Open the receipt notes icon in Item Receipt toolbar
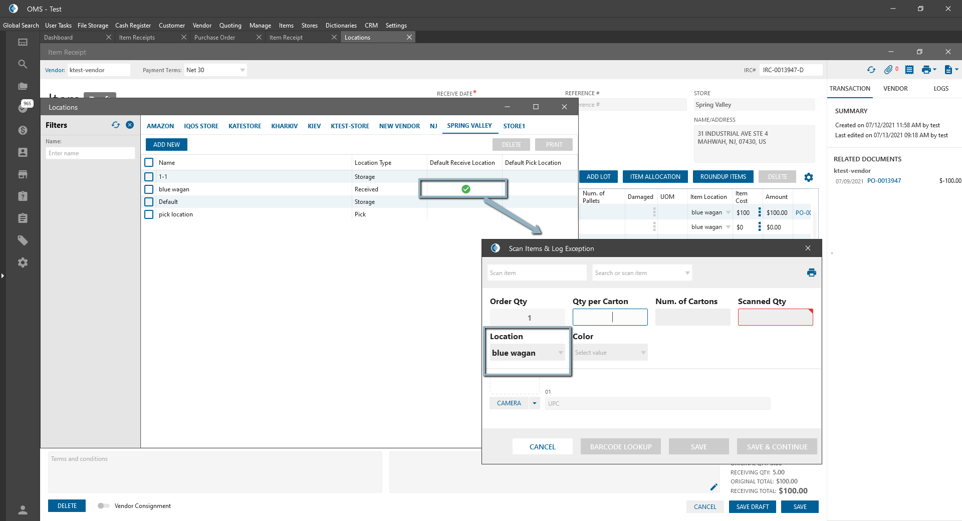The width and height of the screenshot is (962, 521). coord(909,70)
